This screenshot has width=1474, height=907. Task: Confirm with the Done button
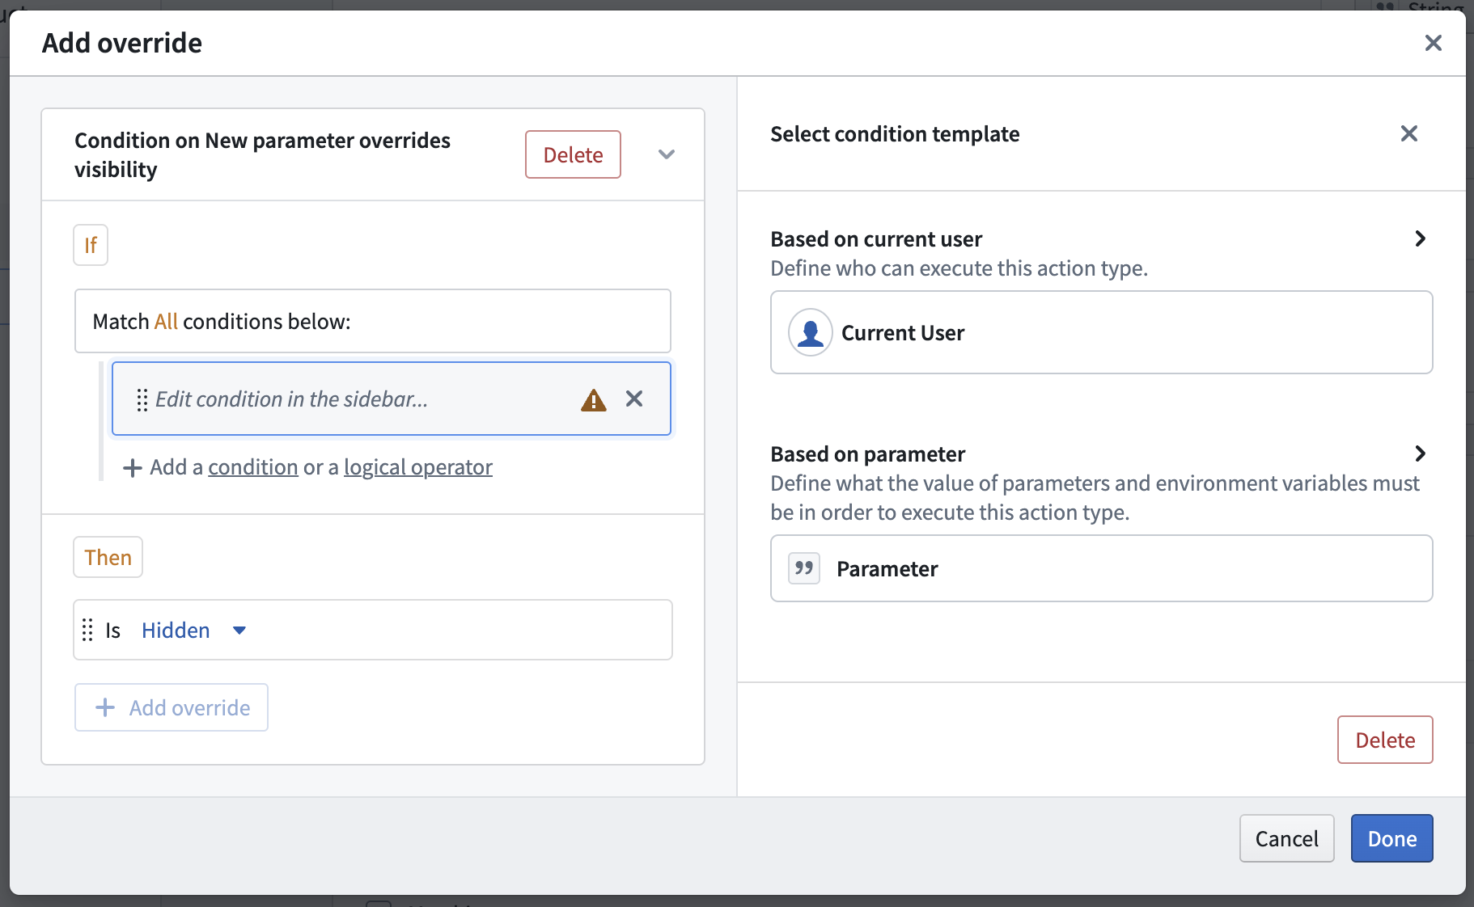pos(1391,838)
